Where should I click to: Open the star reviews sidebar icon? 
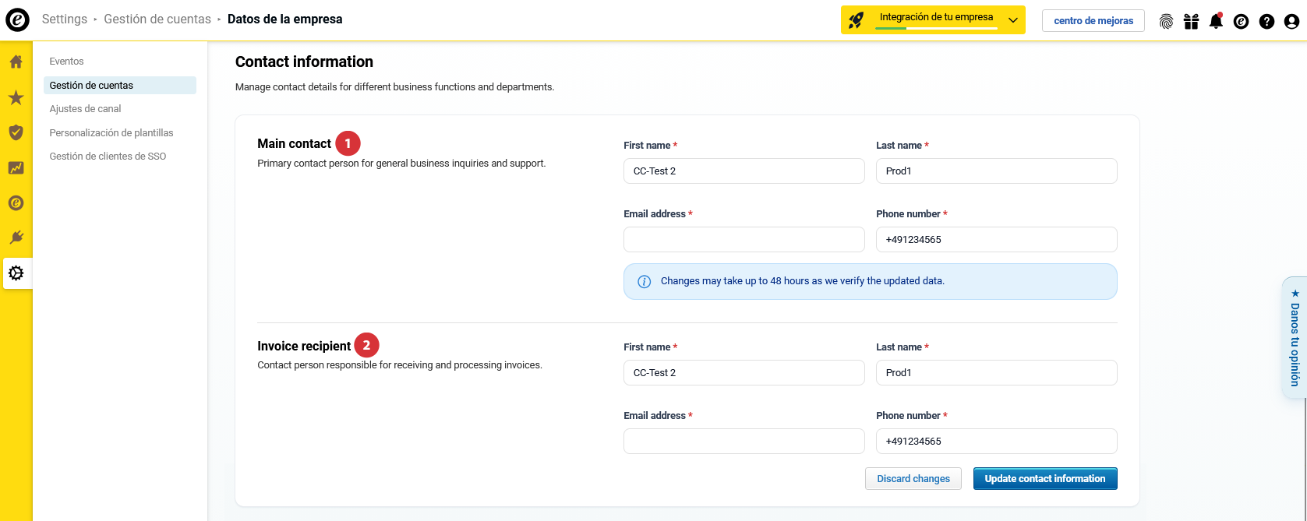16,97
